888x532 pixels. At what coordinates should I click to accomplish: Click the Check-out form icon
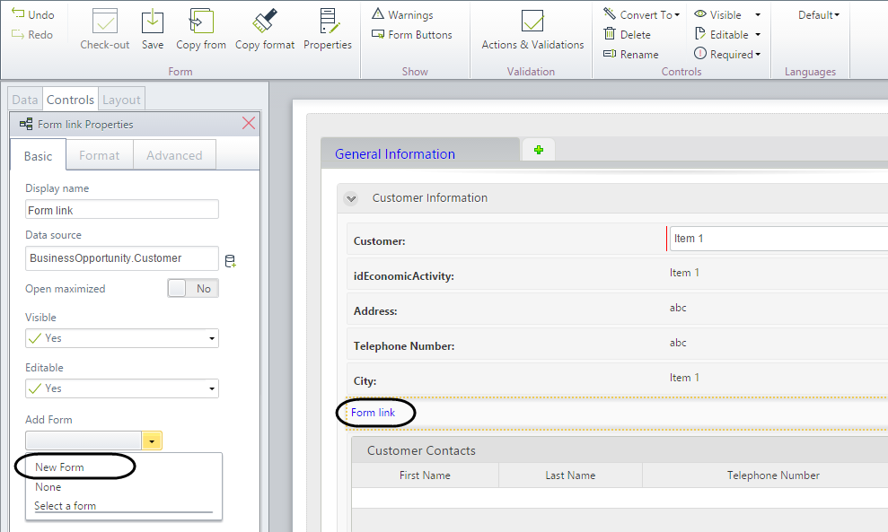click(105, 29)
